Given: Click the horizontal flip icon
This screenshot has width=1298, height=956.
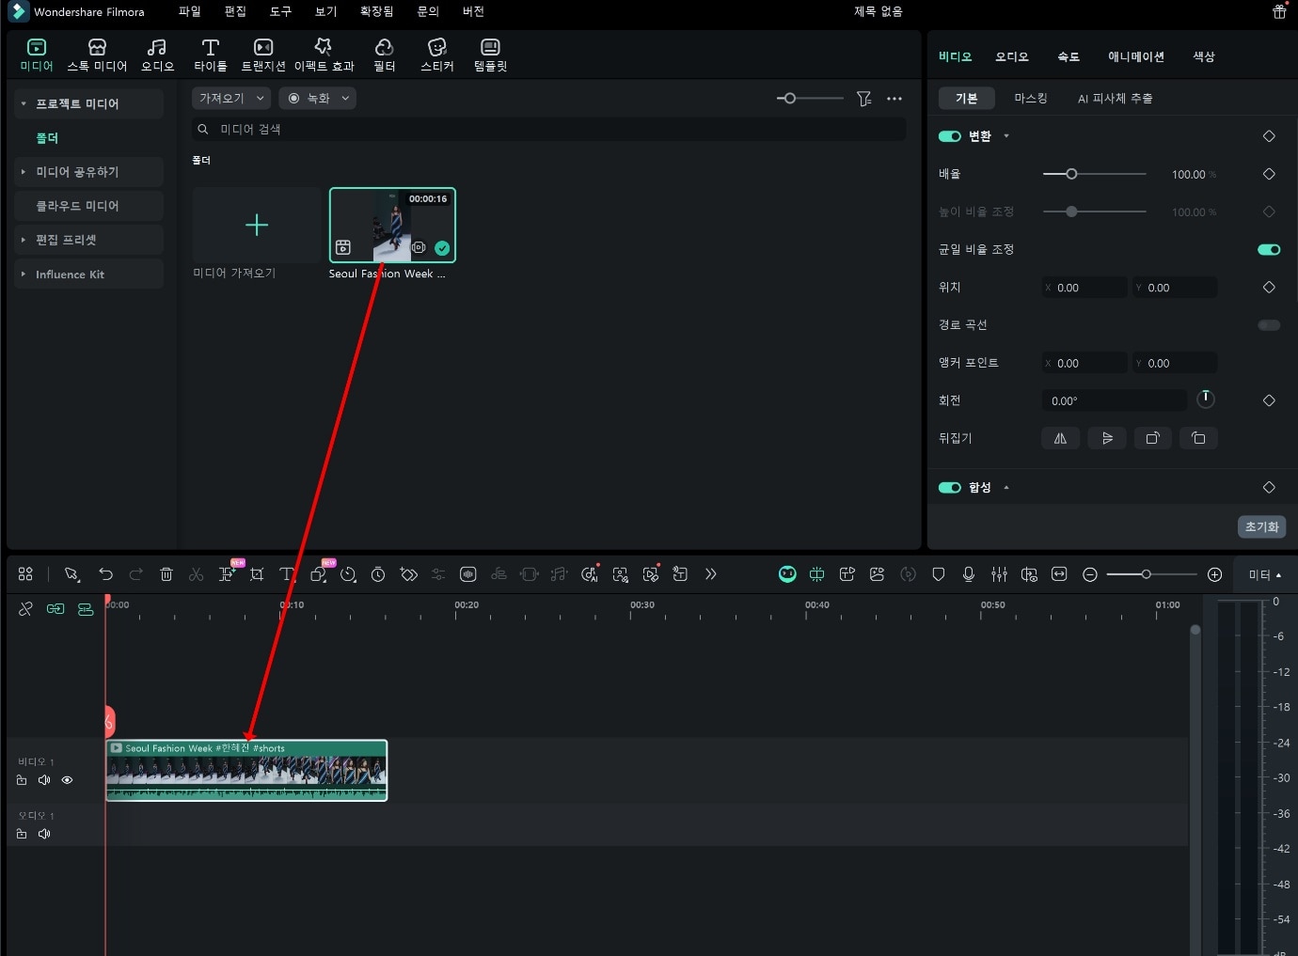Looking at the screenshot, I should (x=1060, y=438).
